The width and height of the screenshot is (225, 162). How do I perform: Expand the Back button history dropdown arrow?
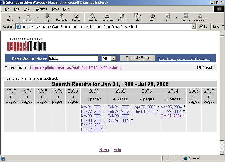click(x=19, y=18)
